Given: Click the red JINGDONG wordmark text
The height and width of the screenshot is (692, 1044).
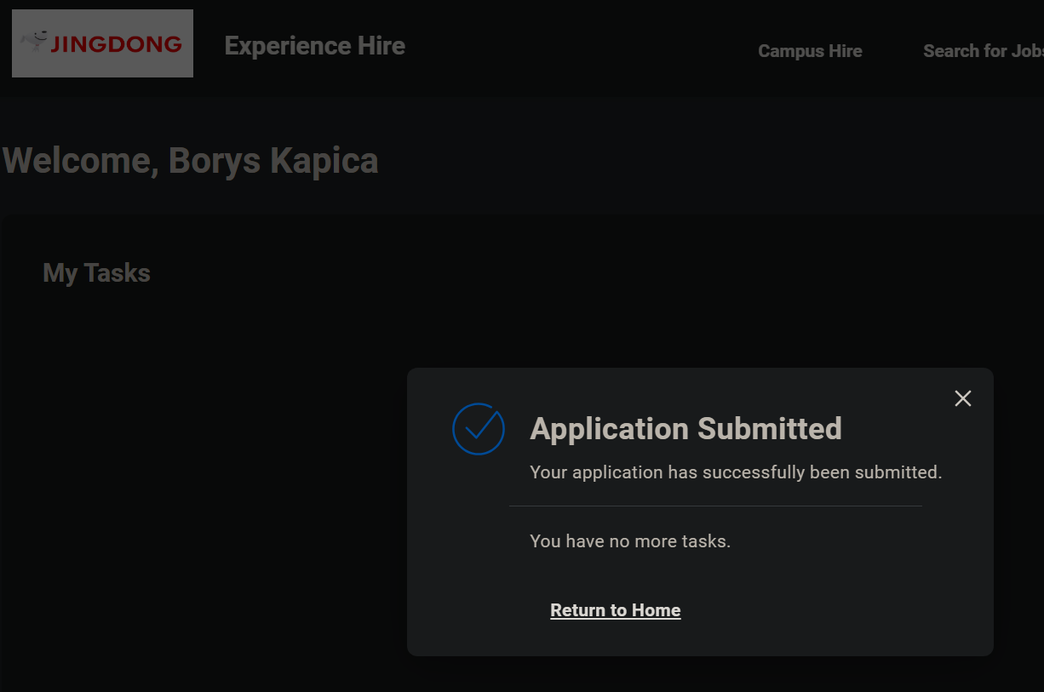Looking at the screenshot, I should pos(116,44).
